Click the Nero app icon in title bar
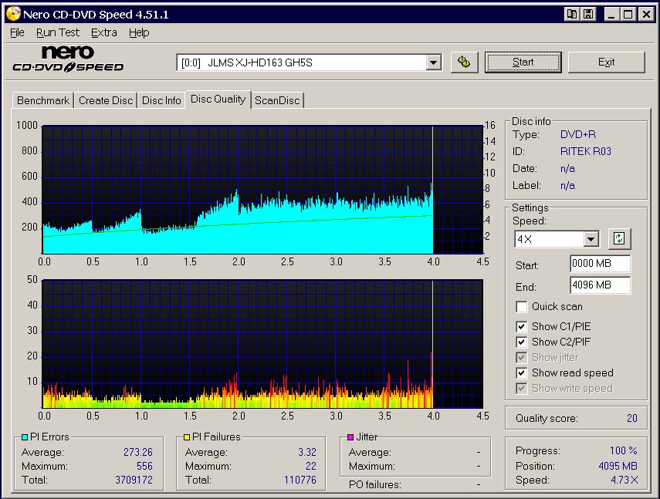This screenshot has width=660, height=499. point(13,14)
